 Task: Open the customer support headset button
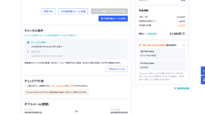[x=203, y=80]
